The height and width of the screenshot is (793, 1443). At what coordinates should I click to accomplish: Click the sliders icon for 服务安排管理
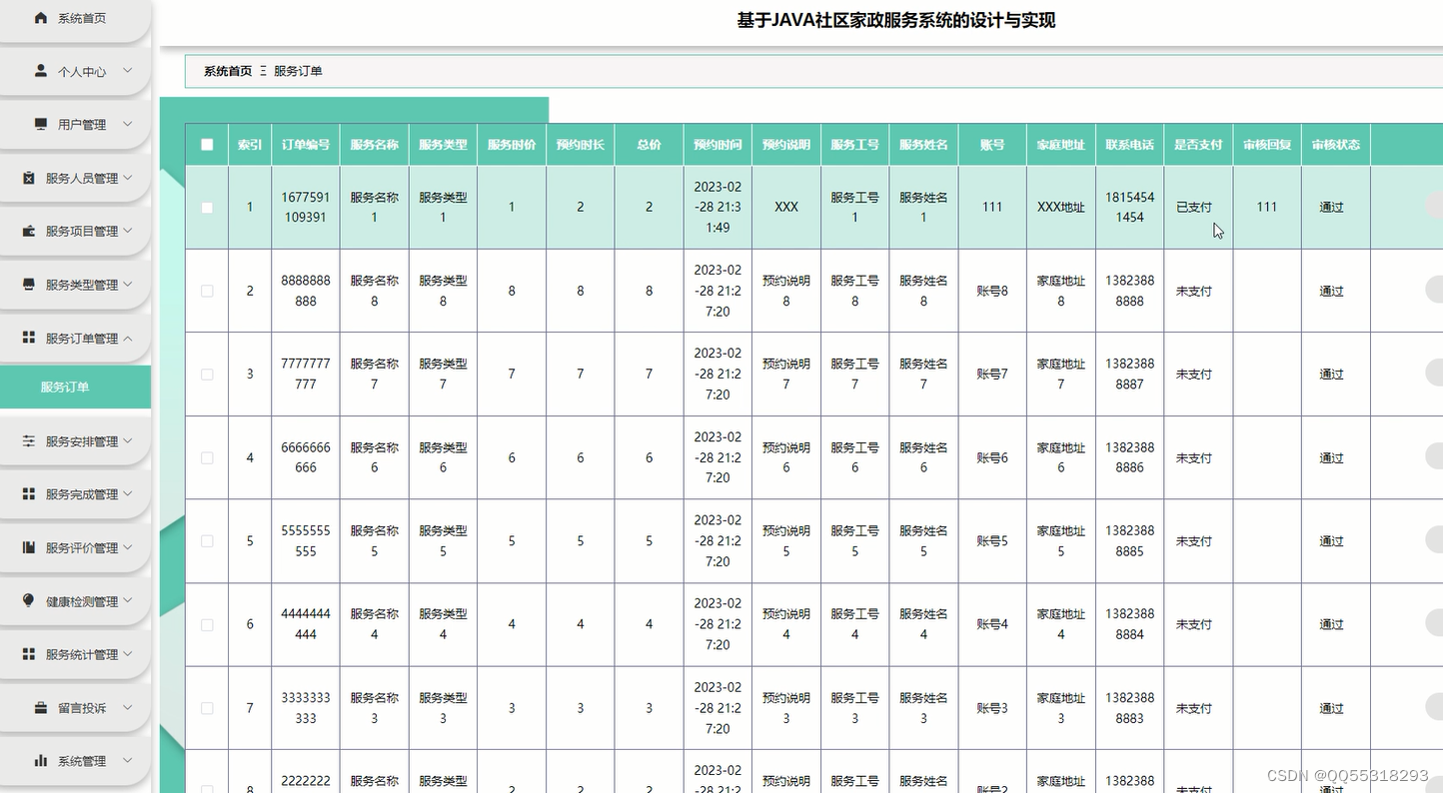click(x=29, y=440)
